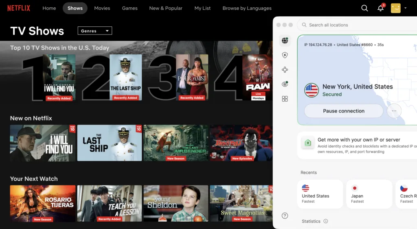The image size is (417, 229).
Task: Click the Search all locations field
Action: click(x=357, y=25)
